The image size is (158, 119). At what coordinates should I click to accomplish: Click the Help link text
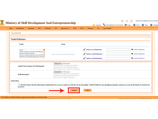pos(146,25)
